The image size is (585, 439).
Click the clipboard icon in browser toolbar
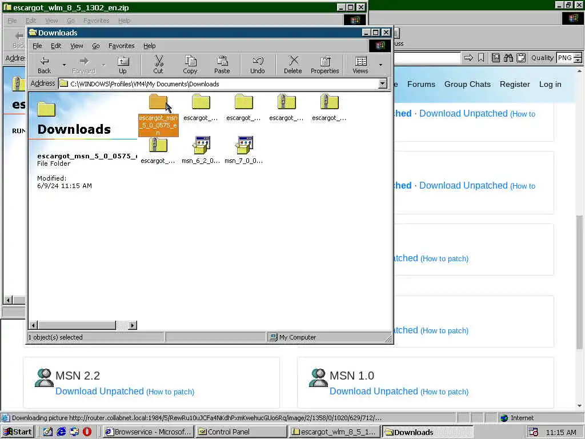click(x=521, y=58)
